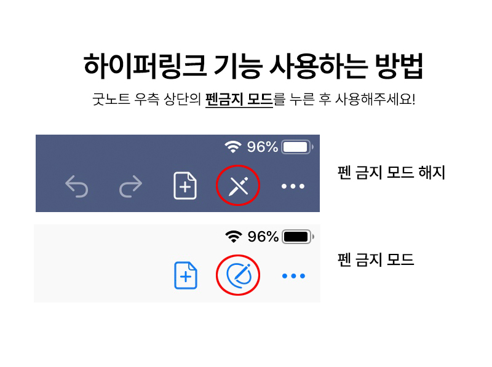Click the black 96% battery percentage
Screen dimensions: 492x367
coord(263,237)
